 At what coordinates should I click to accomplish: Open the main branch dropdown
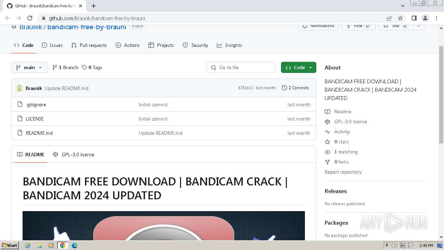tap(29, 67)
